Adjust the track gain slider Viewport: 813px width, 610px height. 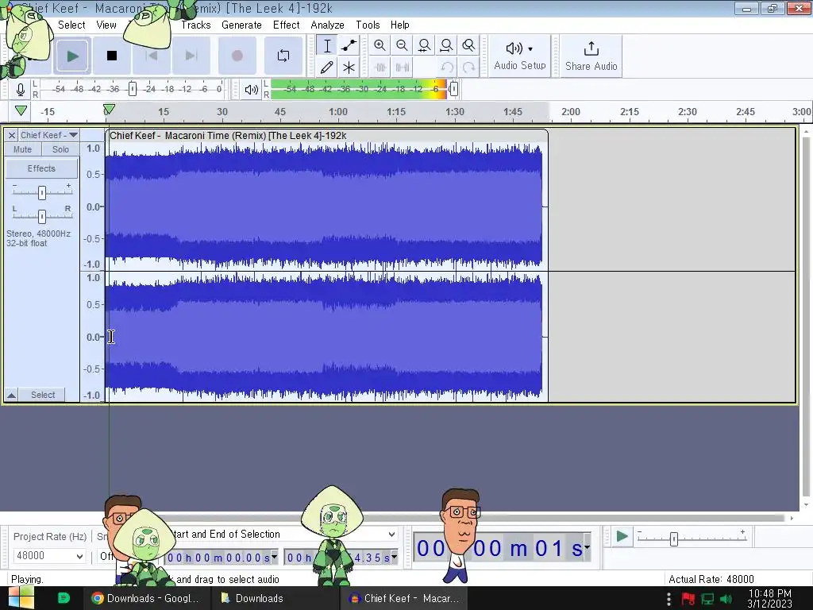tap(41, 192)
